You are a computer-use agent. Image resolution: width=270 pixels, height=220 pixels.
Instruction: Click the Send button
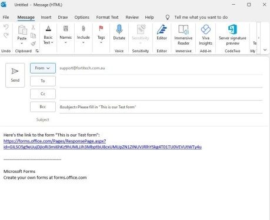(x=15, y=75)
